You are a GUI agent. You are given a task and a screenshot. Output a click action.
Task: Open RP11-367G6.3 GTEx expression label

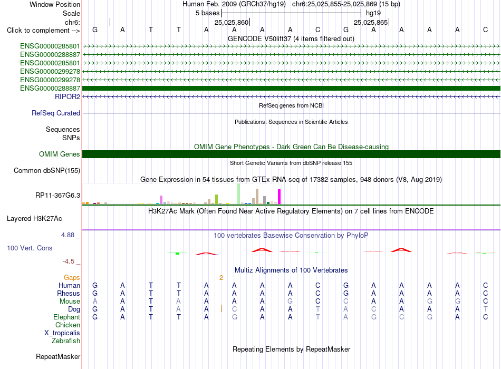click(x=58, y=195)
